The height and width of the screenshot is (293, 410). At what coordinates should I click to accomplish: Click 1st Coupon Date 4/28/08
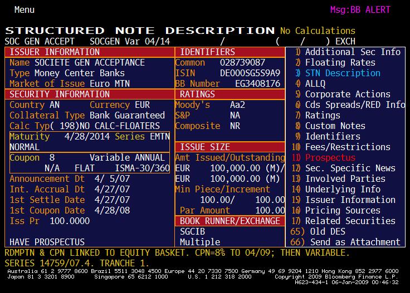click(x=112, y=210)
